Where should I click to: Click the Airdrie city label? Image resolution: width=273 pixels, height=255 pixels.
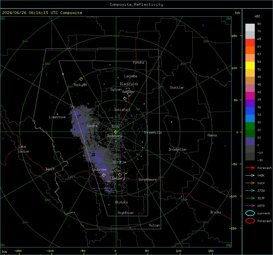click(120, 162)
